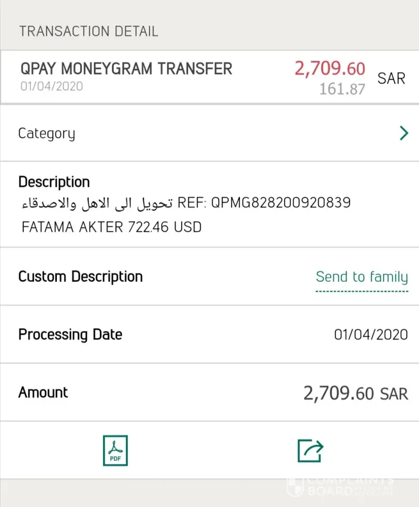Export transaction as PDF
The image size is (419, 507).
(x=115, y=450)
